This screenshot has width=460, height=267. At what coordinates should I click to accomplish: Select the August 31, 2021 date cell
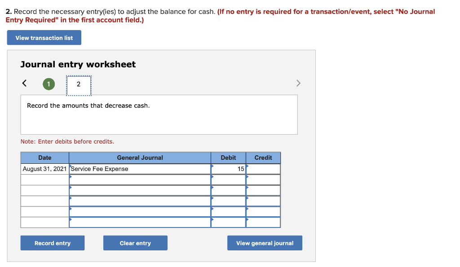[x=44, y=169]
